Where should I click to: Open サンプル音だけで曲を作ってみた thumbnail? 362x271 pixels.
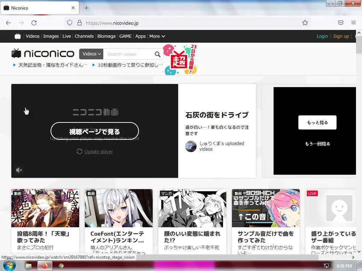click(x=266, y=208)
